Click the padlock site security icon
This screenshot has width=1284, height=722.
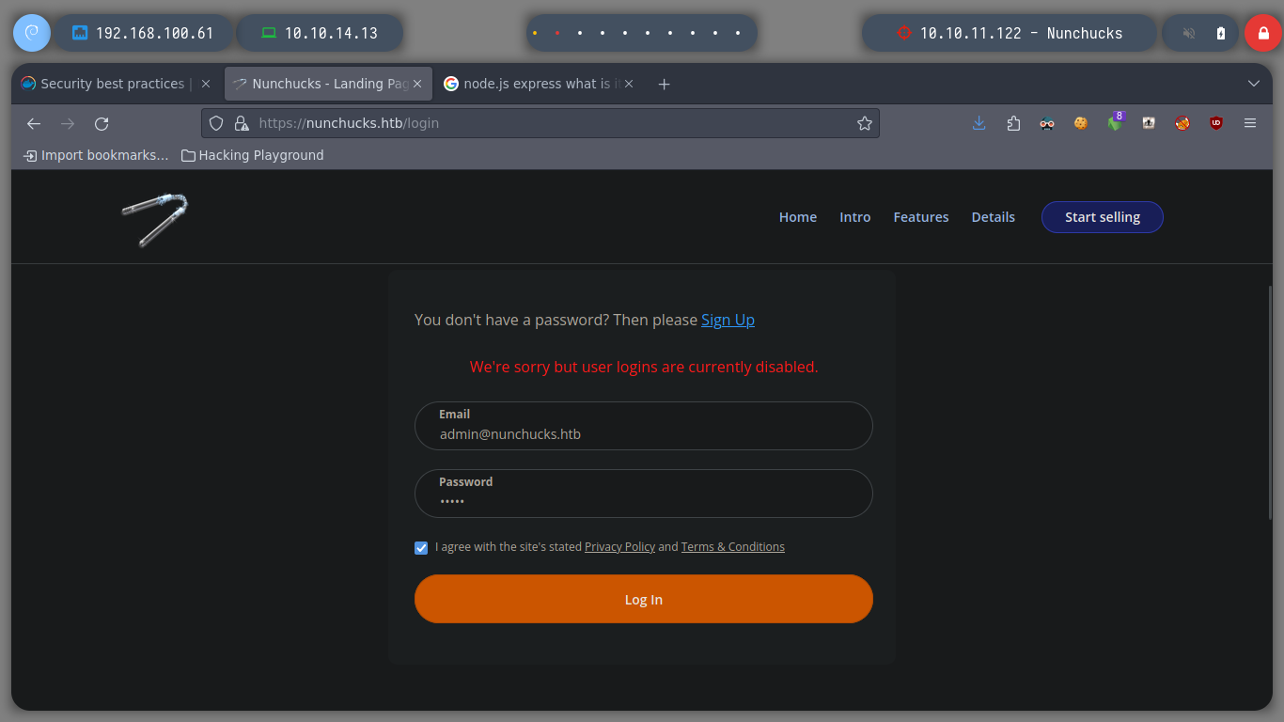coord(241,123)
